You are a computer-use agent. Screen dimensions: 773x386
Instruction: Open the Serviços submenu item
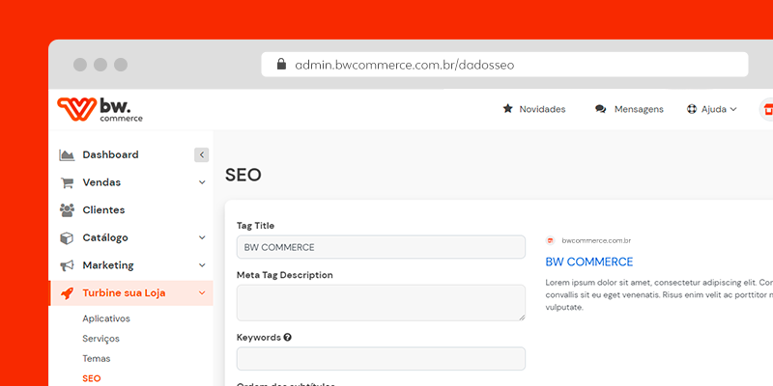pos(100,339)
